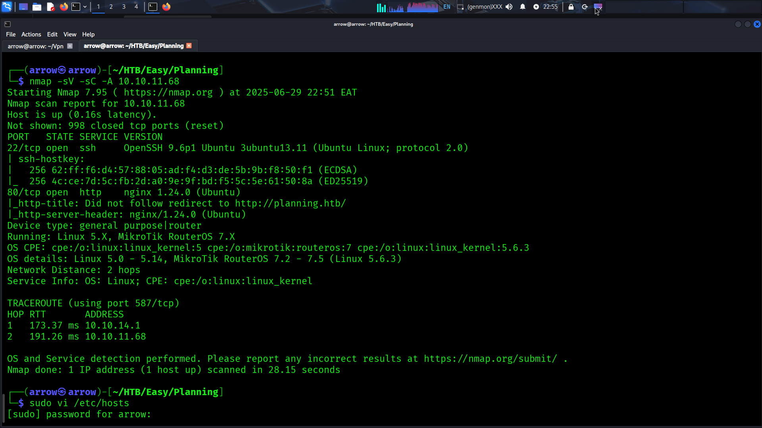Click the Show Desktop panel icon
The height and width of the screenshot is (428, 762).
(x=23, y=7)
